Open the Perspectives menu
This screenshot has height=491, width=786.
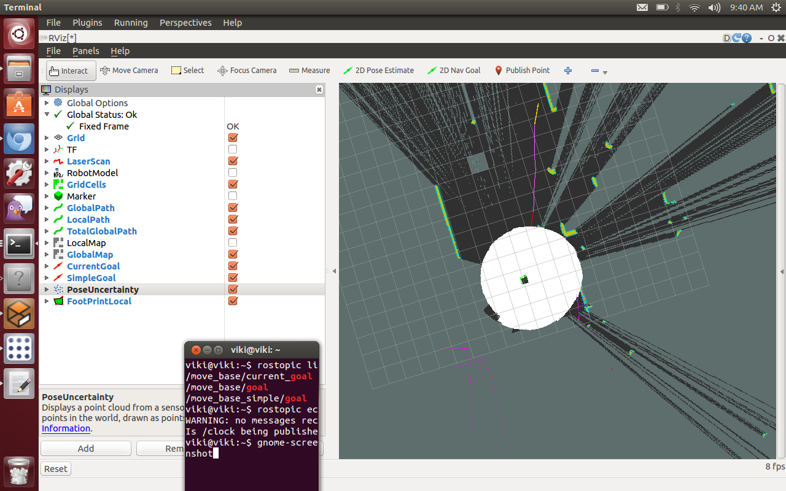pos(185,23)
